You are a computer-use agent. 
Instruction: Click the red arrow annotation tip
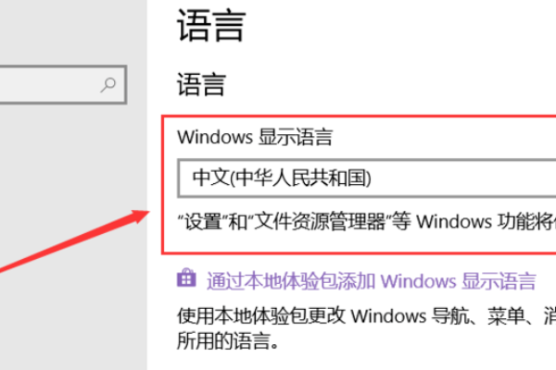point(145,213)
